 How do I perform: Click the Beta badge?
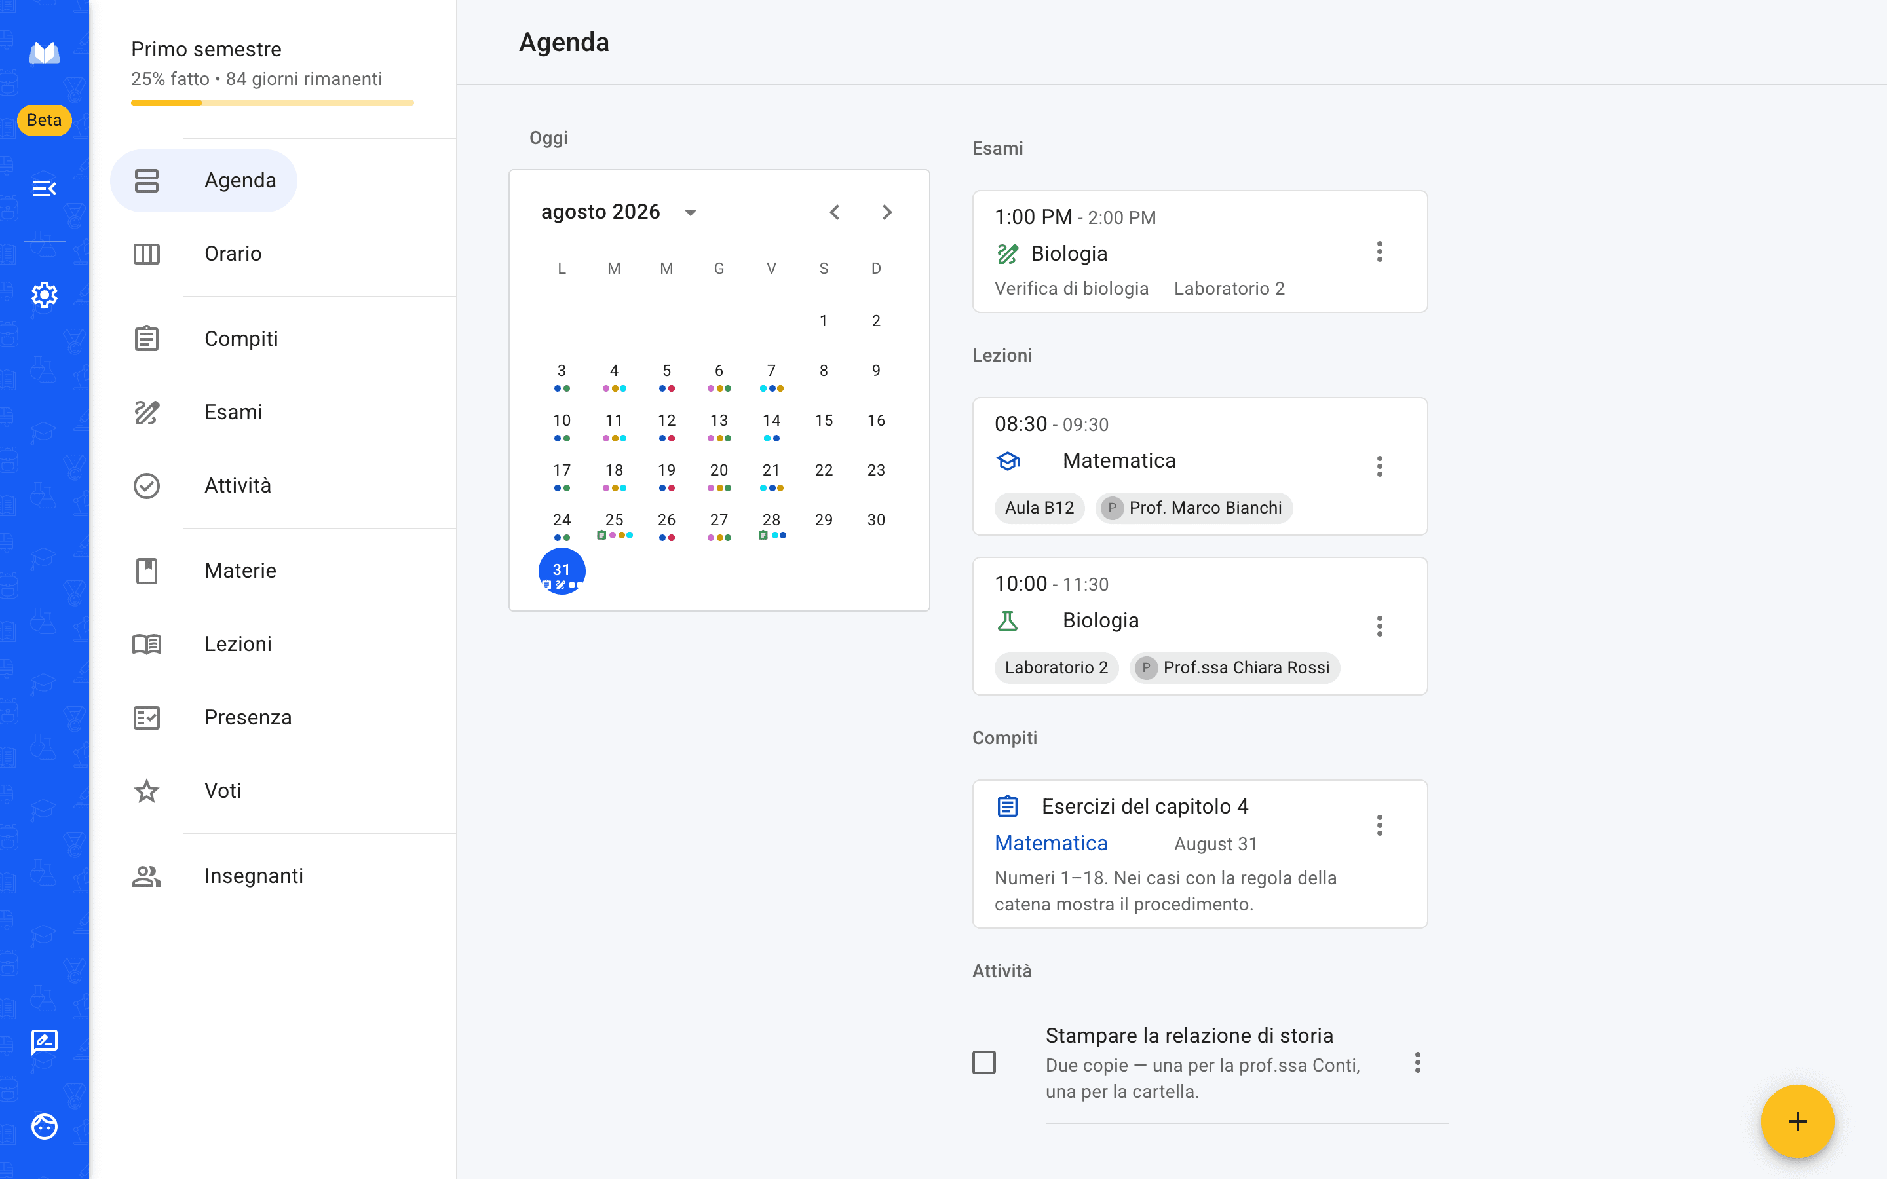[x=45, y=120]
